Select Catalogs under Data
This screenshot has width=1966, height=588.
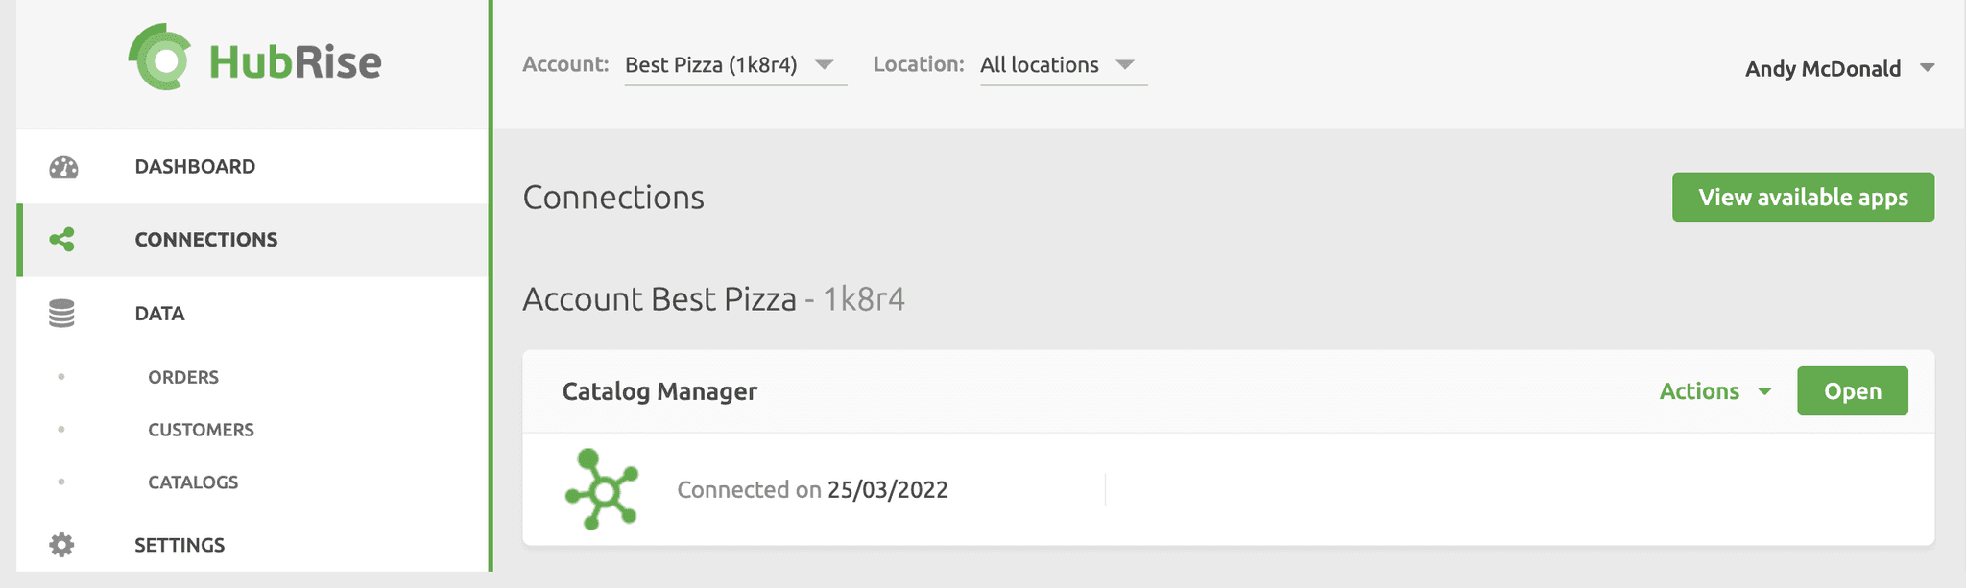[x=193, y=482]
